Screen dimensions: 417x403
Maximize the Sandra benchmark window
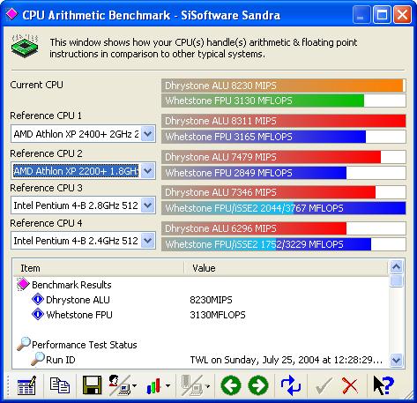382,14
